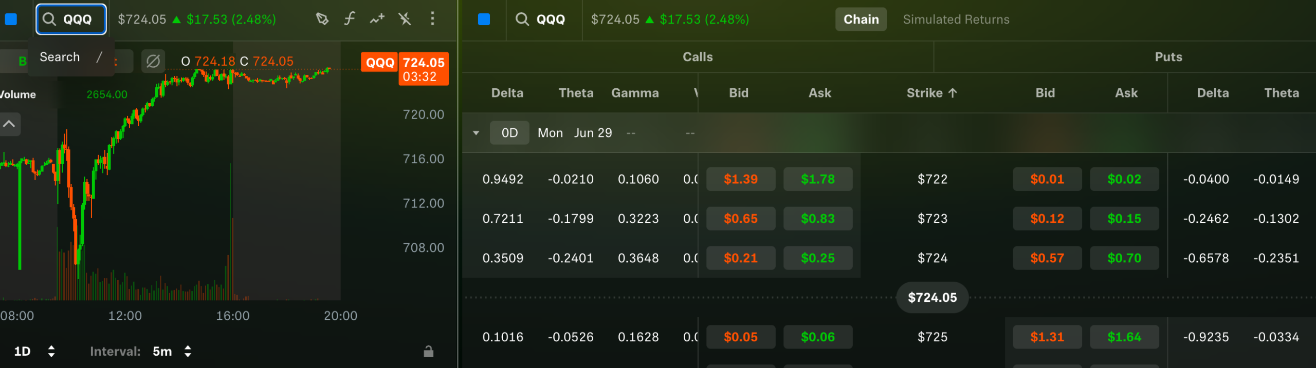Click the $723 call ask $0.83
This screenshot has height=368, width=1316.
[818, 219]
